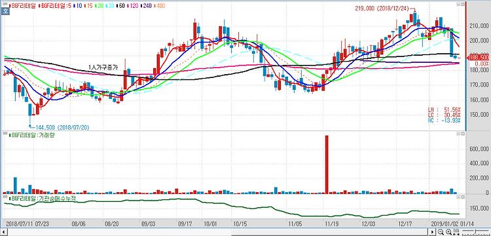
Task: Select the 480-day moving average legend
Action: (159, 6)
